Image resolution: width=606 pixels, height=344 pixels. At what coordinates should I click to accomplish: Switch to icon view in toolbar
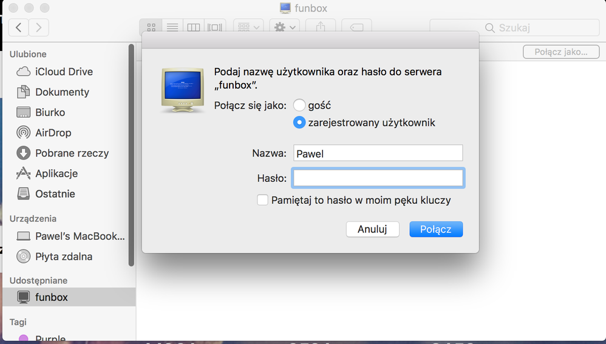click(151, 27)
